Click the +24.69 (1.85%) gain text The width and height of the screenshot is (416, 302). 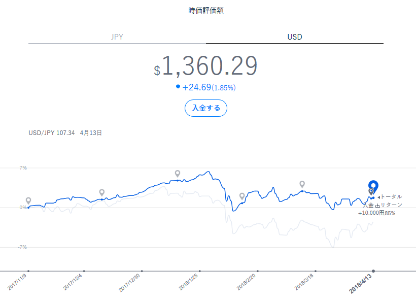click(x=209, y=87)
